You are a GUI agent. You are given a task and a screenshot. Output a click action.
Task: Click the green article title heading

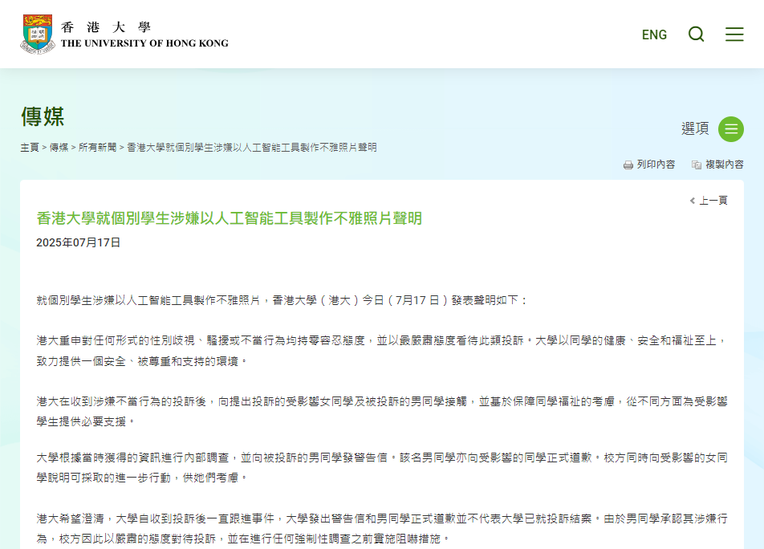pos(229,218)
